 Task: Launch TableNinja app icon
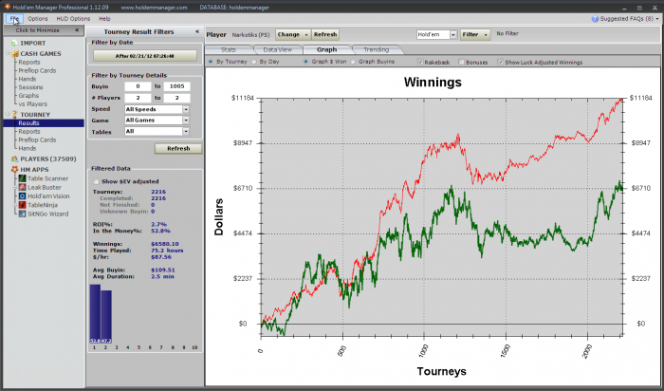23,205
